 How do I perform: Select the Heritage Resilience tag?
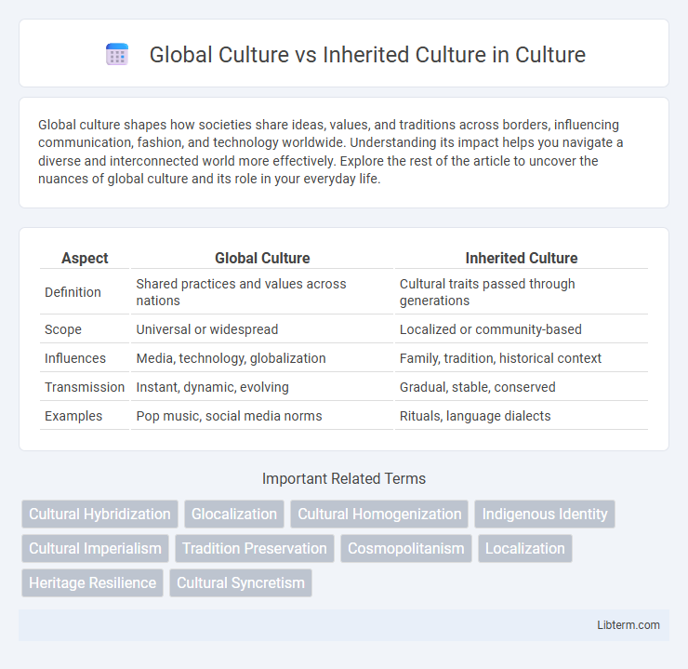click(93, 583)
